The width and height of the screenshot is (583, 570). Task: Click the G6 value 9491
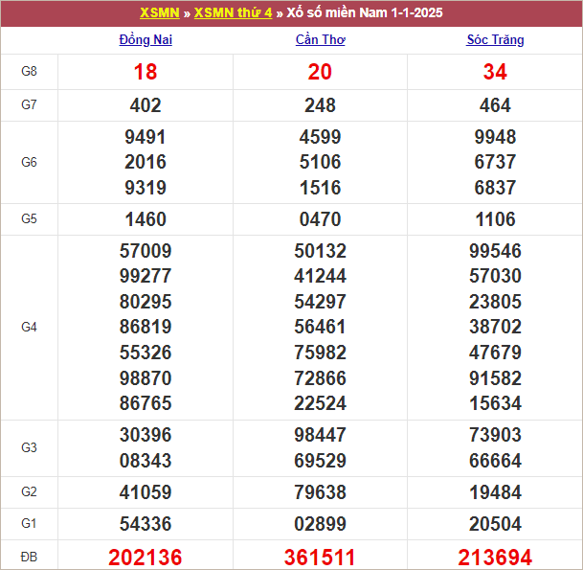[x=146, y=137]
